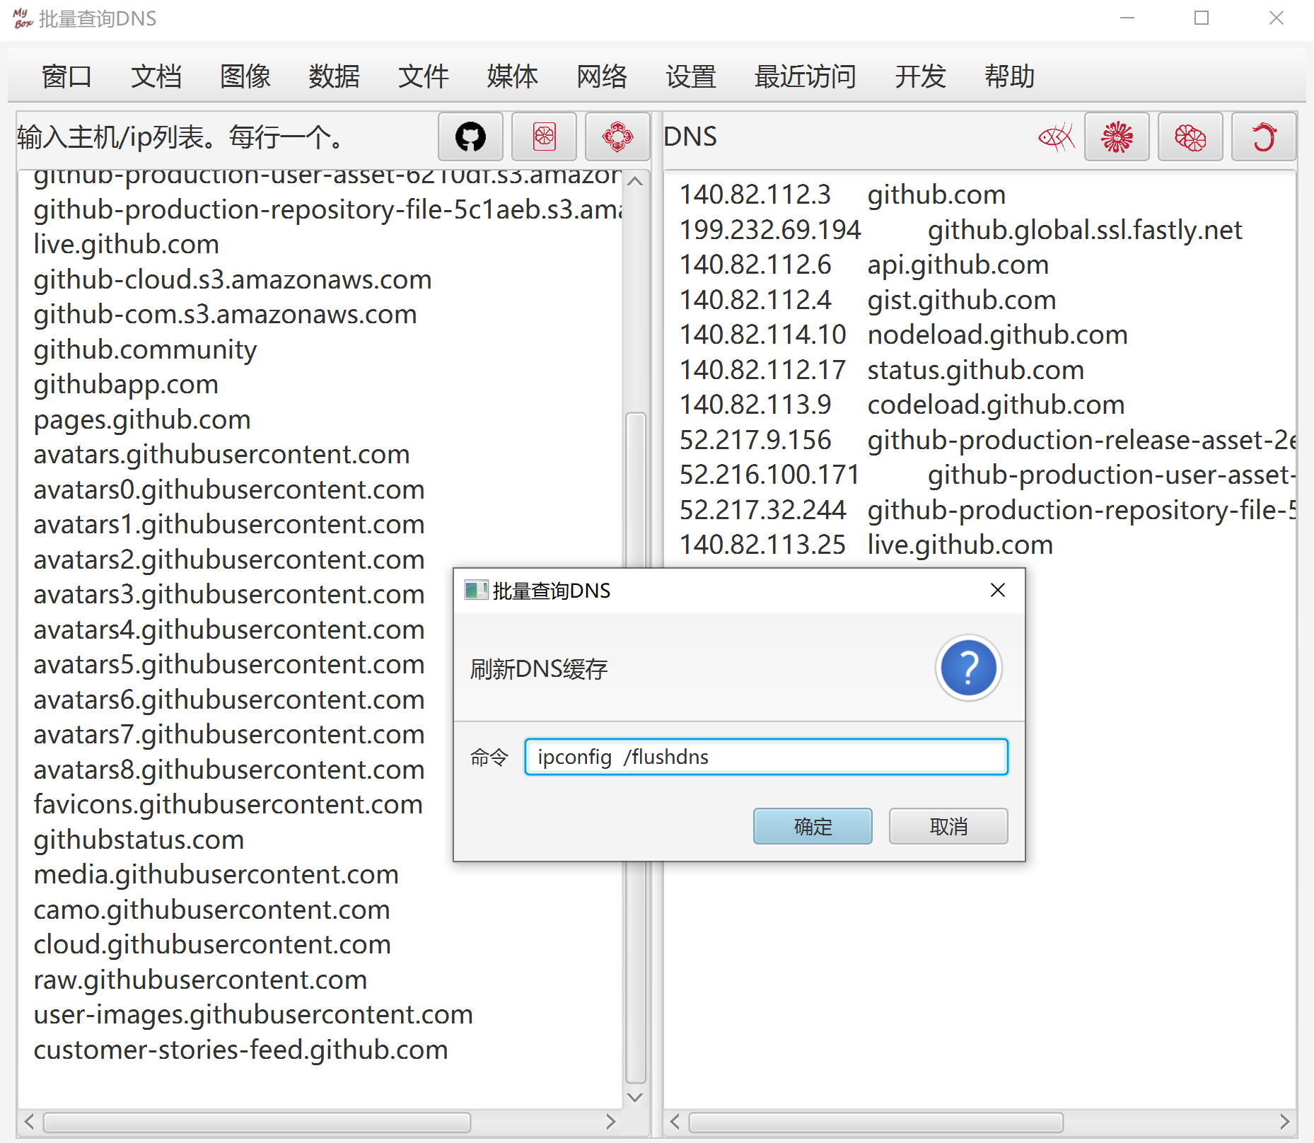1314x1143 pixels.
Task: Click the github-com.s3.amazonaws.com line
Action: [x=226, y=314]
